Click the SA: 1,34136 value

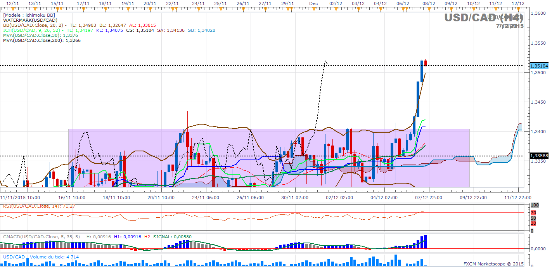(170, 30)
